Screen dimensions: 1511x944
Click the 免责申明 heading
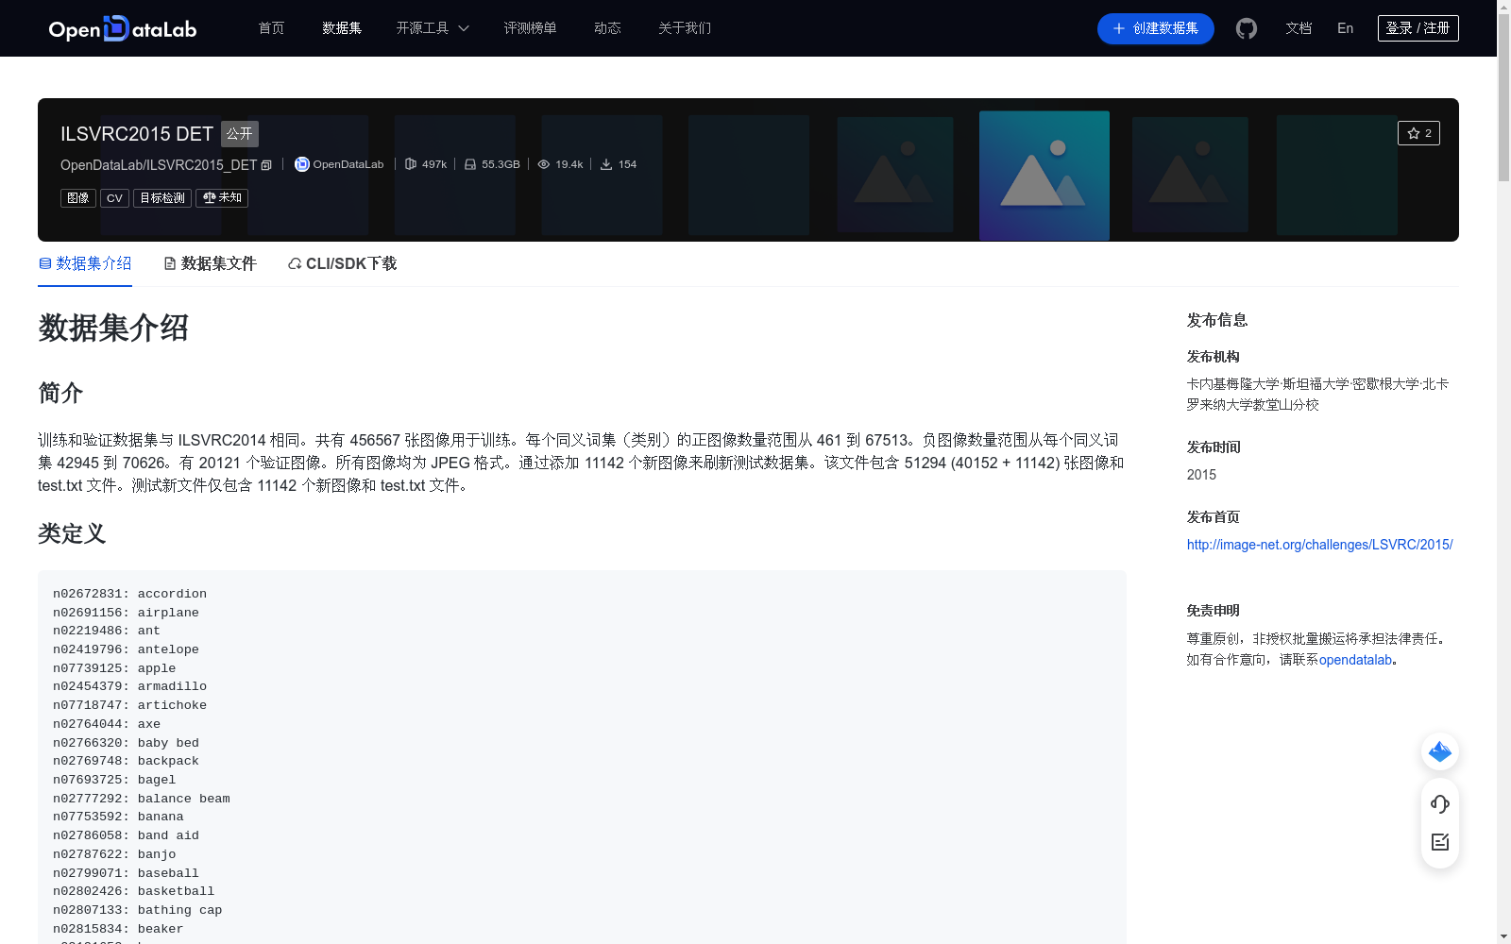1213,611
